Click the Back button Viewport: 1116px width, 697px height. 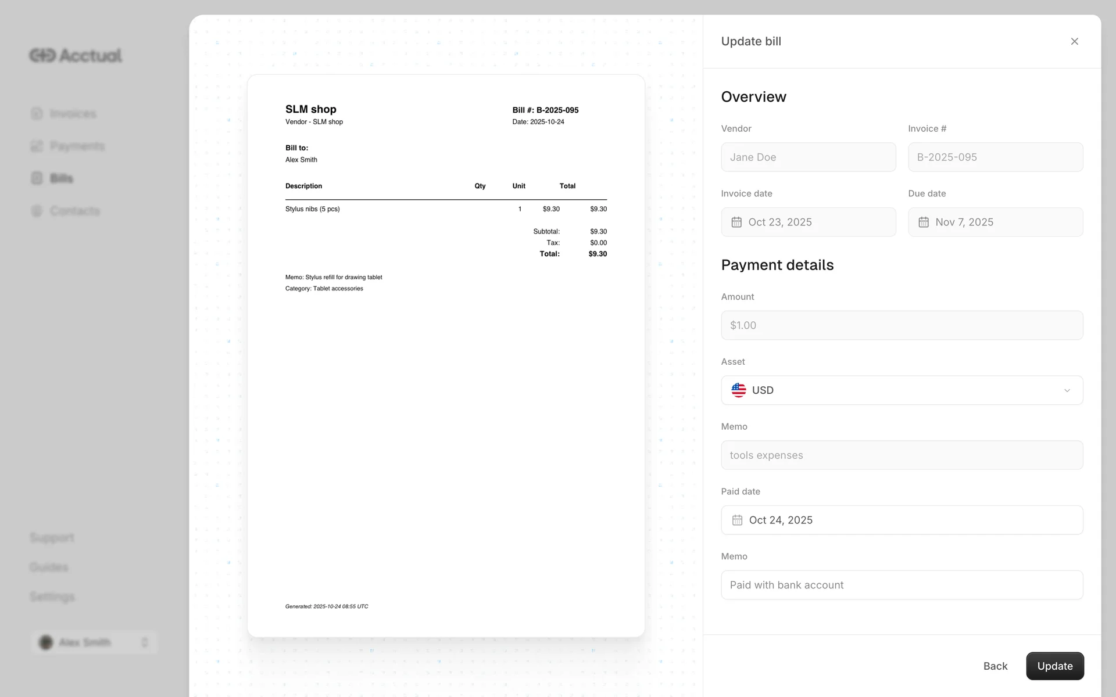tap(995, 666)
